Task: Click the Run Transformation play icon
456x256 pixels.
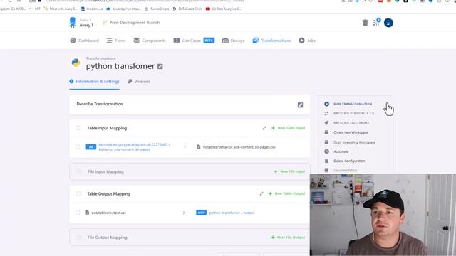Action: pyautogui.click(x=326, y=104)
